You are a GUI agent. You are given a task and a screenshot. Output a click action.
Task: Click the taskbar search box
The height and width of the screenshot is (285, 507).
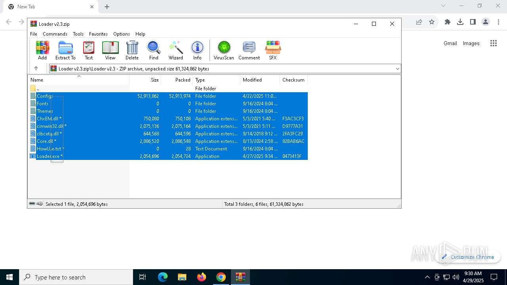pyautogui.click(x=76, y=277)
